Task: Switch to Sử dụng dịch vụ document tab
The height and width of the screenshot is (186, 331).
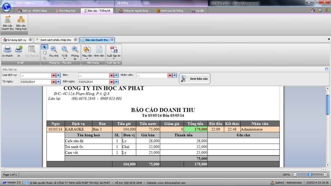Action: tap(17, 40)
